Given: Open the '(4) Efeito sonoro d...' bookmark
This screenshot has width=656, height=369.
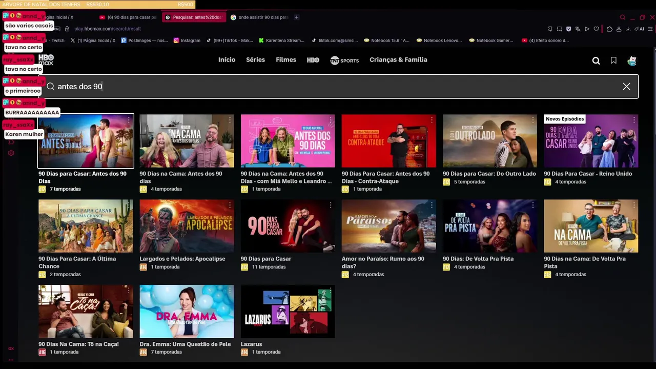Looking at the screenshot, I should coord(545,40).
